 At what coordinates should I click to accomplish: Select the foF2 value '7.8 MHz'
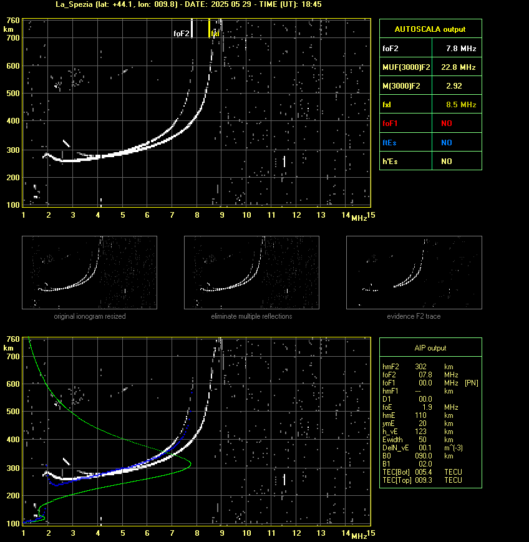(x=461, y=49)
